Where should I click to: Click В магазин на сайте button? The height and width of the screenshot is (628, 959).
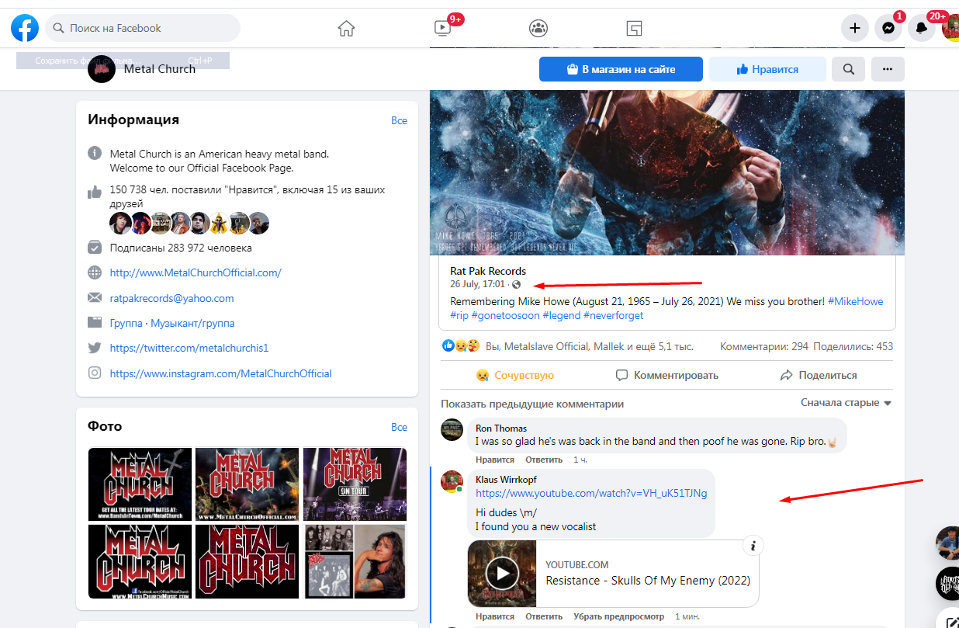621,69
